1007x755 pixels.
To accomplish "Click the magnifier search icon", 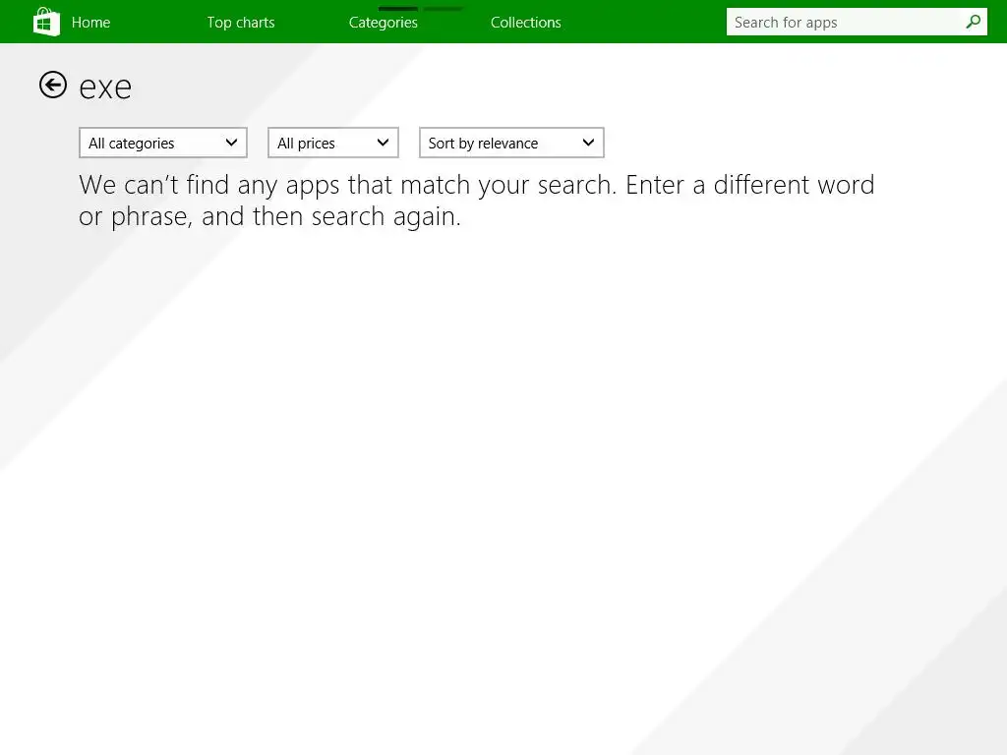I will click(x=973, y=22).
